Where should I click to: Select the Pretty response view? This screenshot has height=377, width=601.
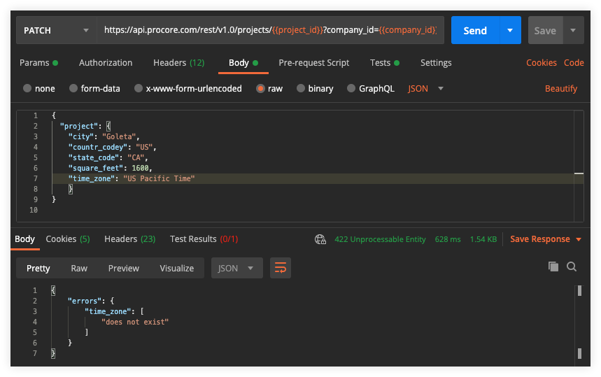38,268
